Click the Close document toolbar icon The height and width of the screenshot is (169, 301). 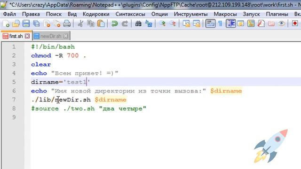(x=47, y=24)
